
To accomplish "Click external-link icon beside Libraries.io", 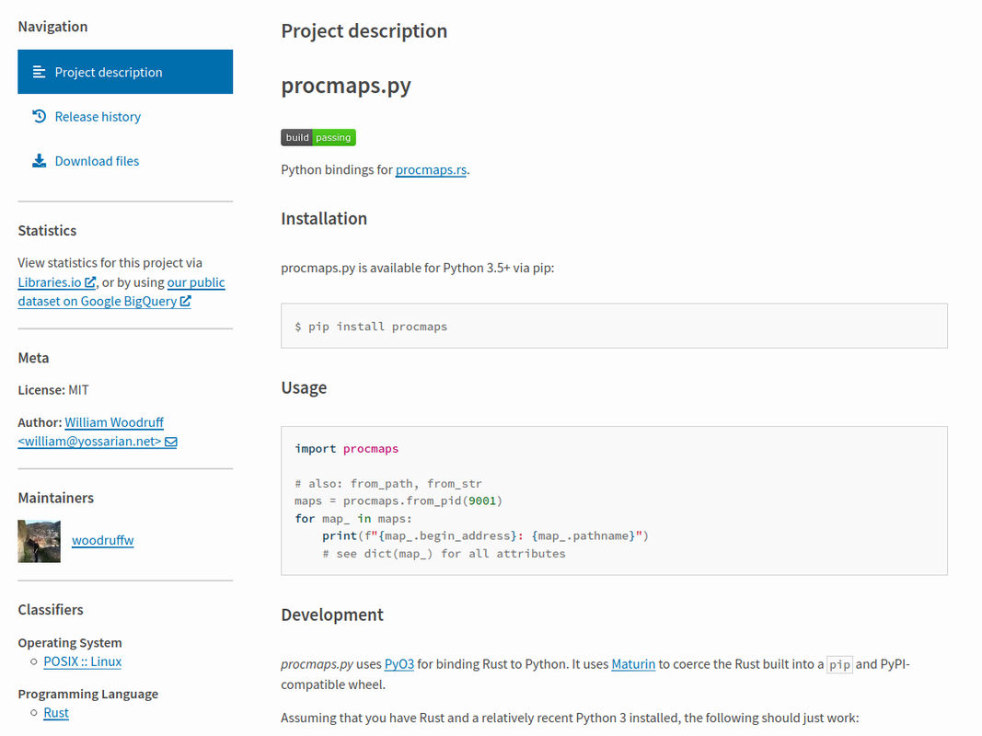I will tap(90, 282).
